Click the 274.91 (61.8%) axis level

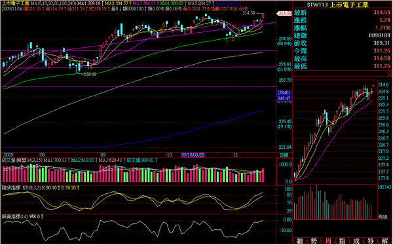click(285, 67)
